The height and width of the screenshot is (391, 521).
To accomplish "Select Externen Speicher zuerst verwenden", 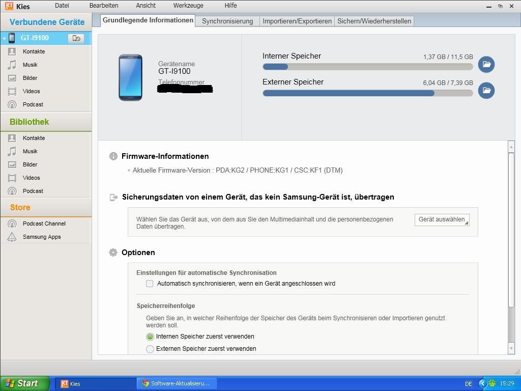I will pos(150,349).
